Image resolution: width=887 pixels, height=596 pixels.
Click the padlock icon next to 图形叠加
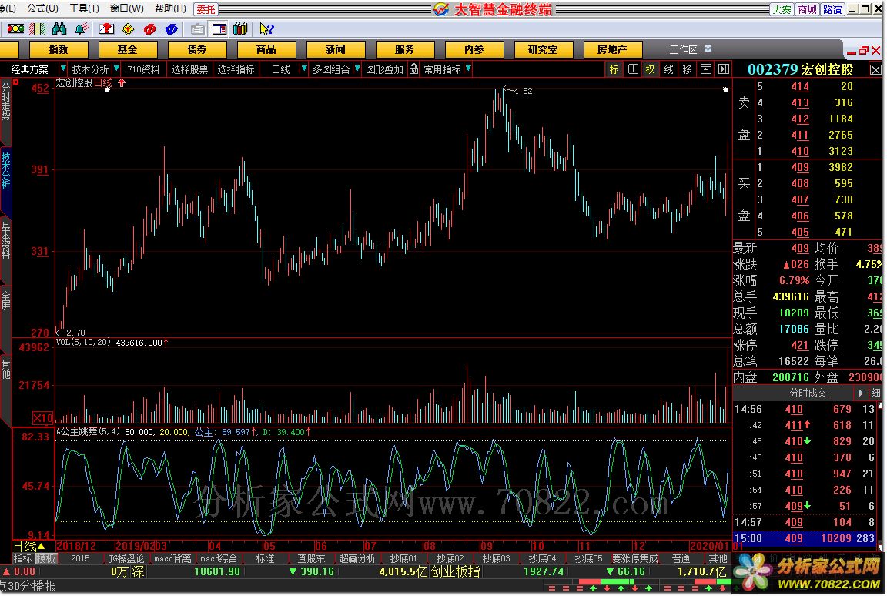coord(414,69)
